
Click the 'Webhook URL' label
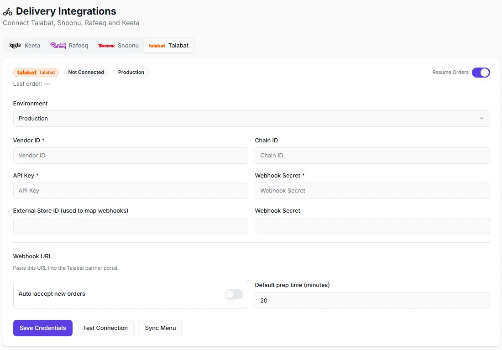click(x=32, y=256)
